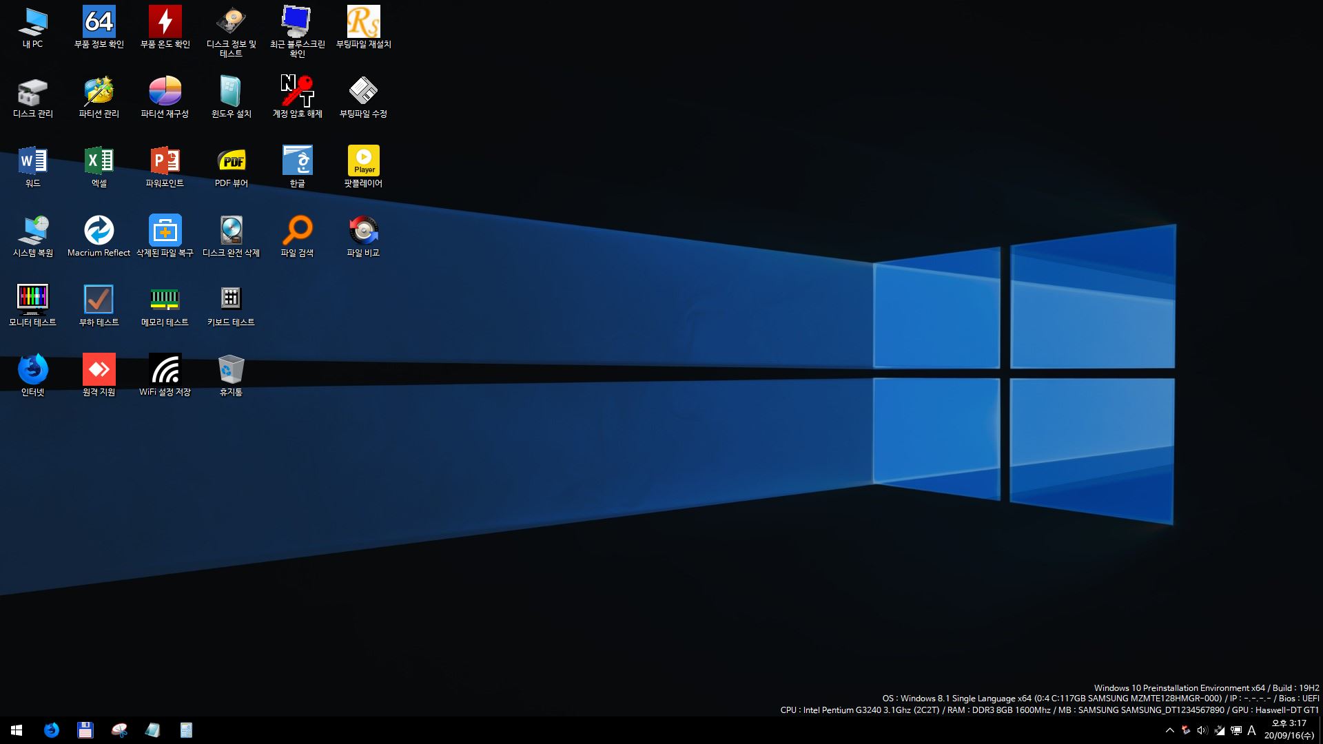Viewport: 1323px width, 744px height.
Task: Open 원격 지원 (AnyDesk) shortcut
Action: [x=99, y=375]
